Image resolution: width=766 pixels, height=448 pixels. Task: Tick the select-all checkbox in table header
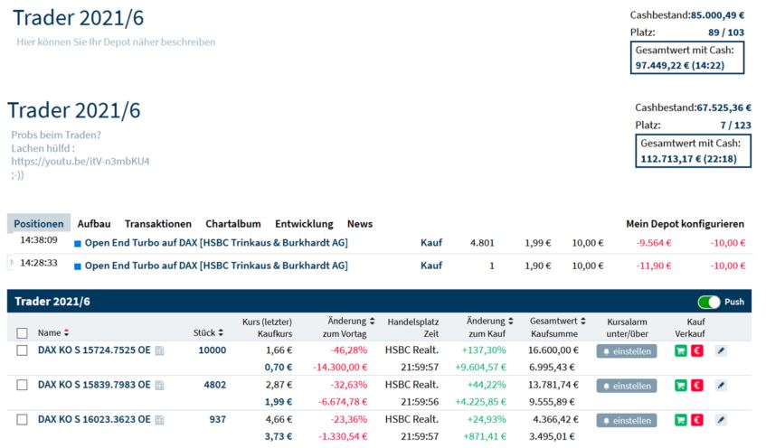coord(22,333)
